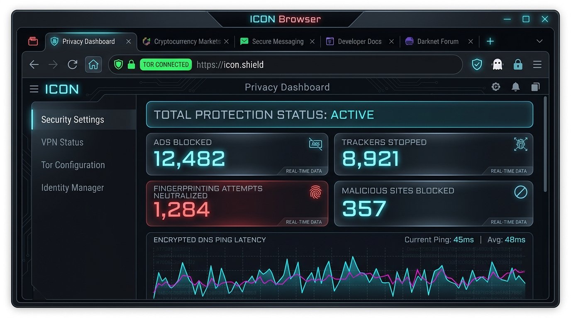Open the ICON sidebar hamburger menu

[34, 89]
